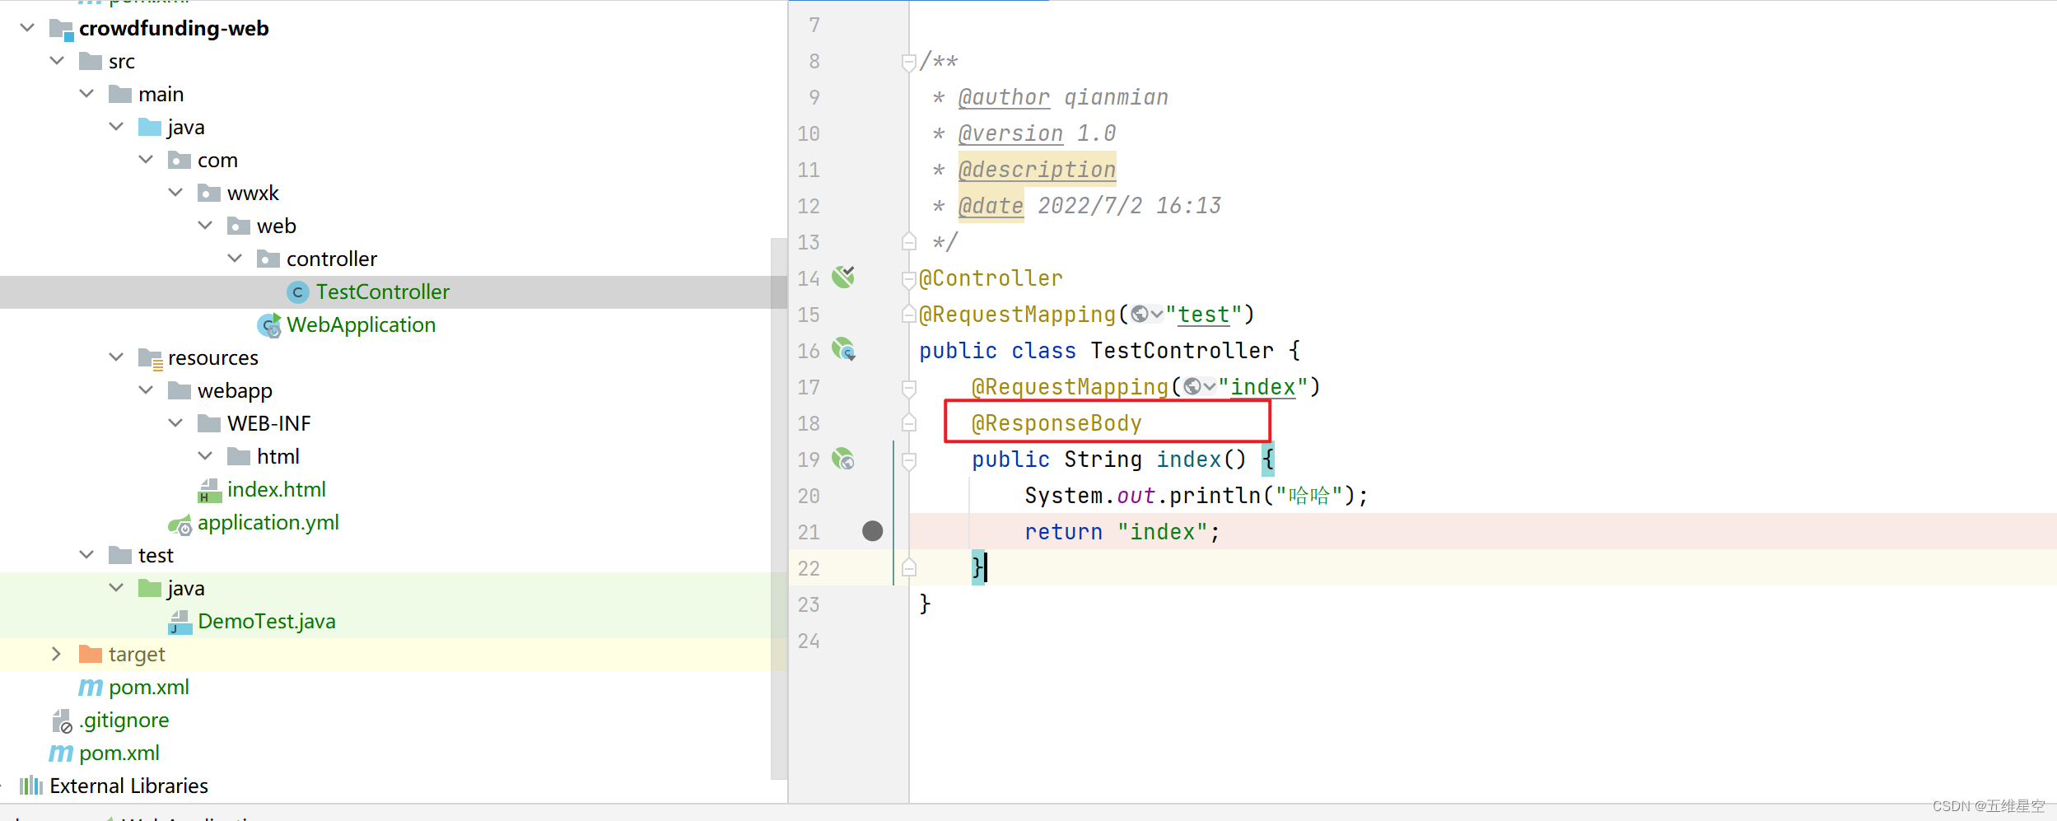
Task: Collapse the crowdfunding-web module node
Action: [x=27, y=28]
